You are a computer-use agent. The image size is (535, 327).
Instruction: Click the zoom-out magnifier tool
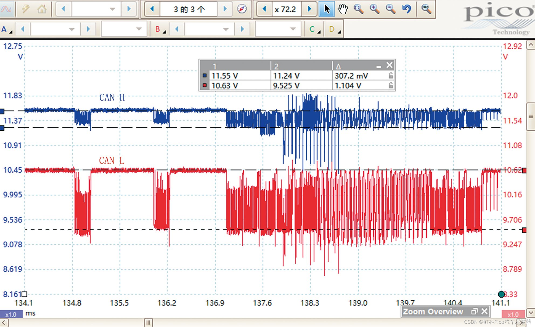click(390, 9)
